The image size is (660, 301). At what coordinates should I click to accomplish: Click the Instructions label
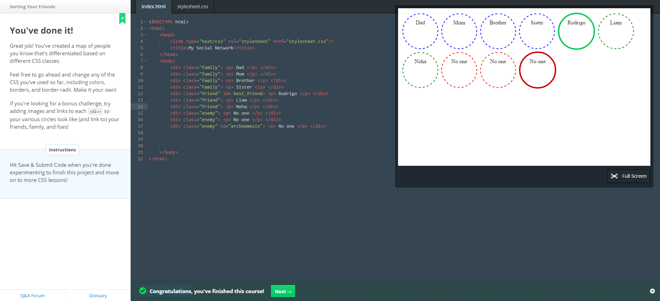pyautogui.click(x=62, y=150)
